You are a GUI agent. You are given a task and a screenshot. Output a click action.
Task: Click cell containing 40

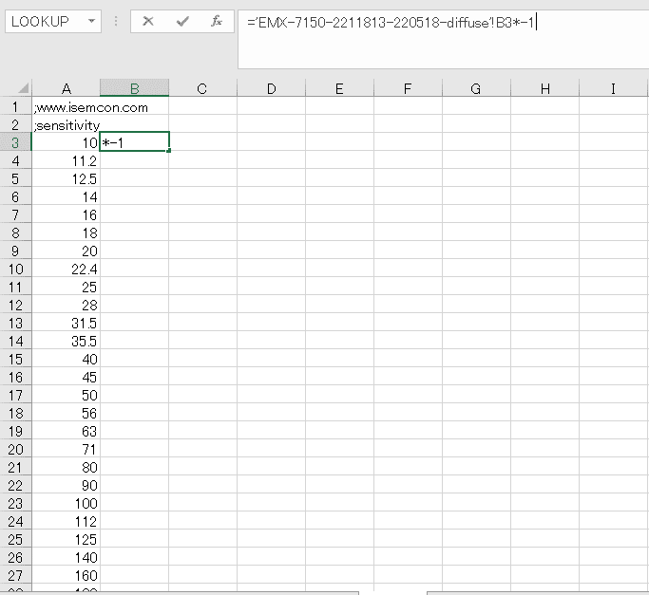[x=66, y=359]
